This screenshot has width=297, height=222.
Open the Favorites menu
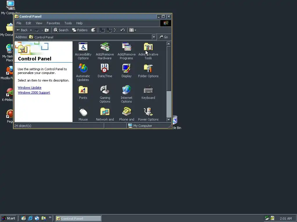(53, 23)
